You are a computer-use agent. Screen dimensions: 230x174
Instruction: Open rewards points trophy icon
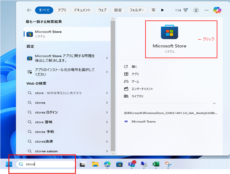point(185,10)
